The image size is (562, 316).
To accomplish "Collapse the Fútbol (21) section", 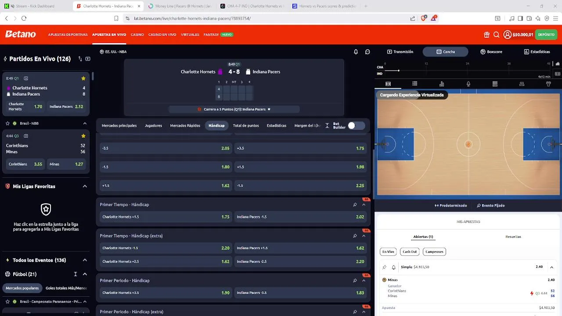I will (85, 274).
